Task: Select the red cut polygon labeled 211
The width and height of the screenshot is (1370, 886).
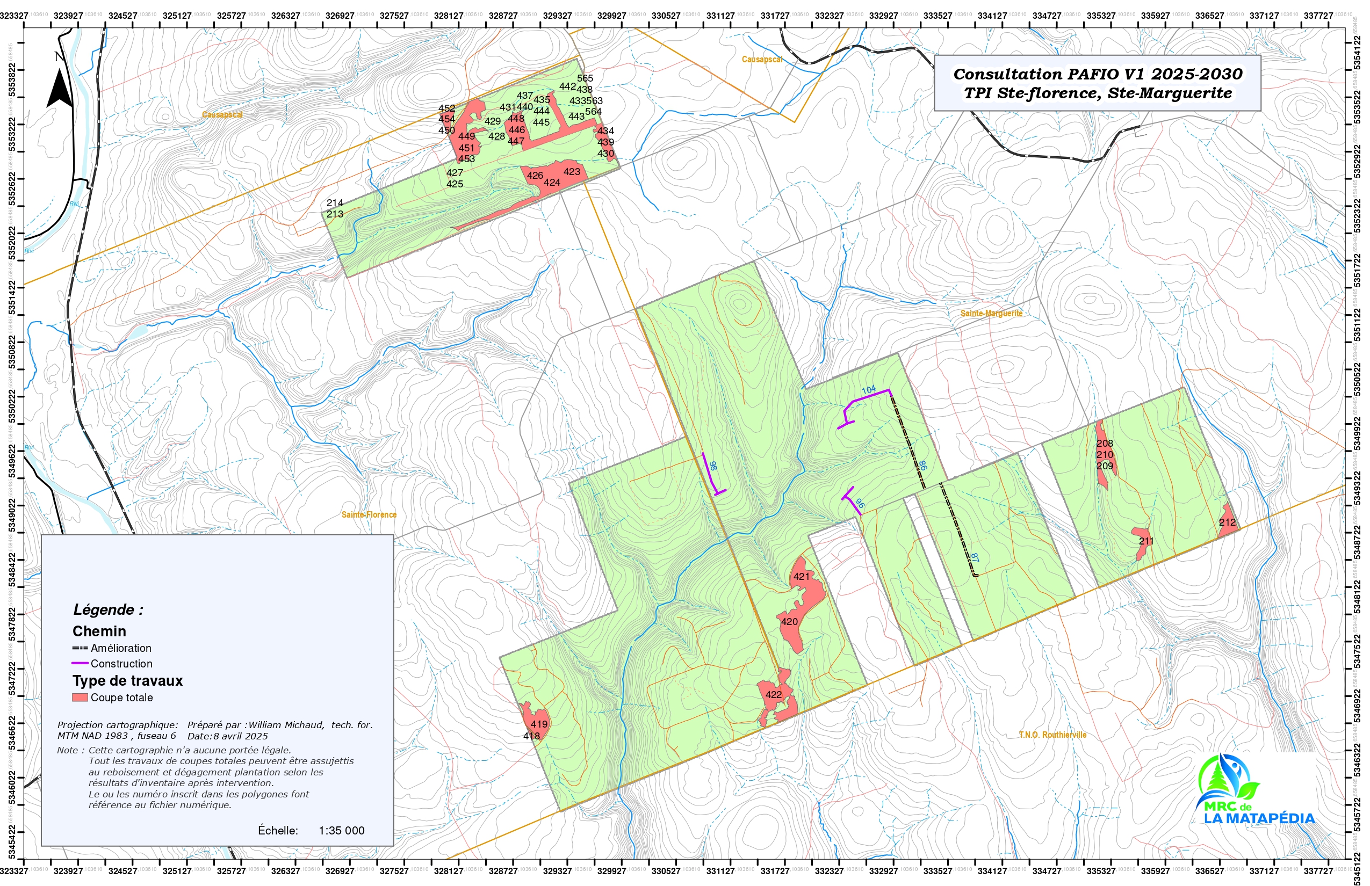Action: (x=1140, y=533)
